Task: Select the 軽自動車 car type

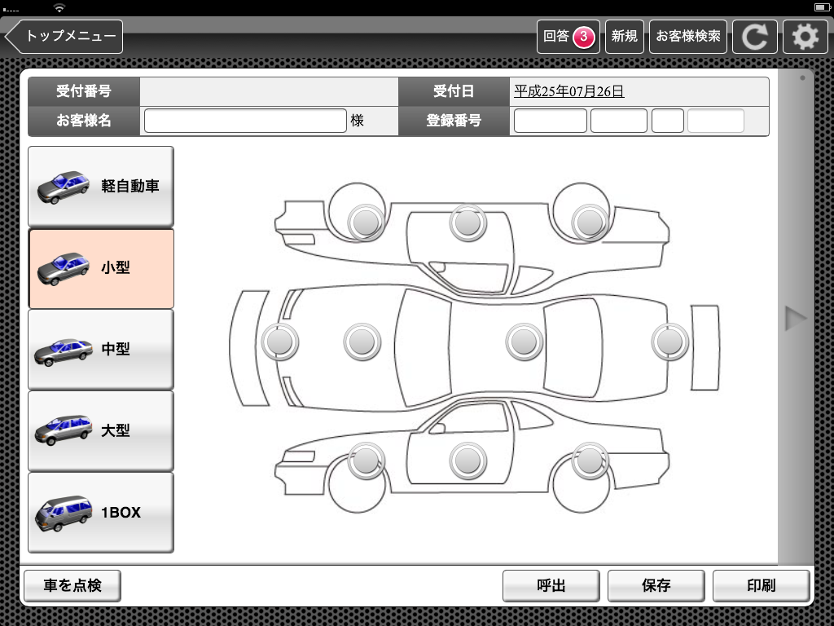Action: pyautogui.click(x=101, y=187)
